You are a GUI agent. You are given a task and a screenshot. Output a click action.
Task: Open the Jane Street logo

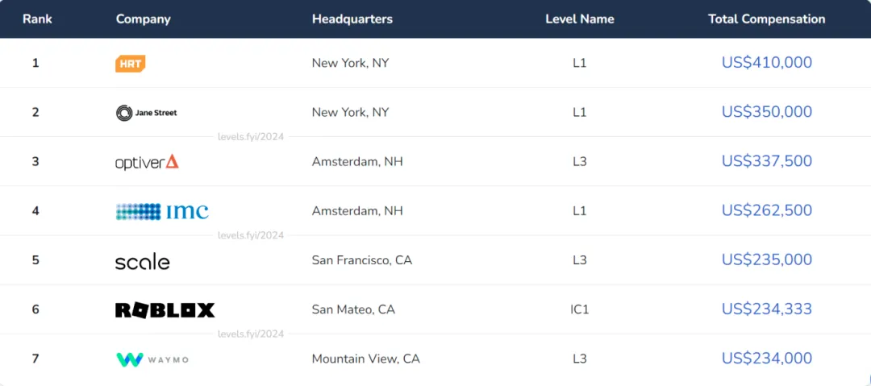point(147,114)
